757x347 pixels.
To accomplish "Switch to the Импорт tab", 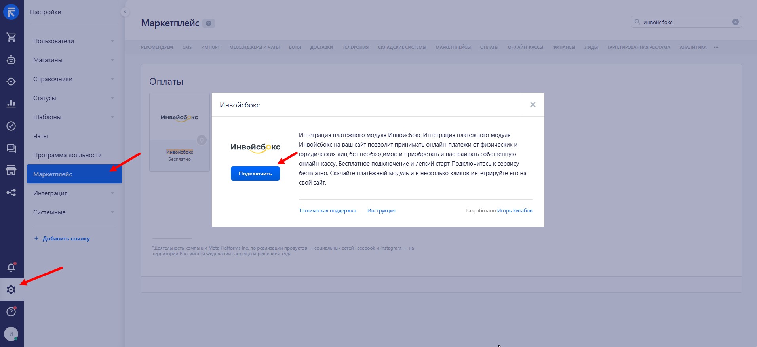I will pos(210,47).
